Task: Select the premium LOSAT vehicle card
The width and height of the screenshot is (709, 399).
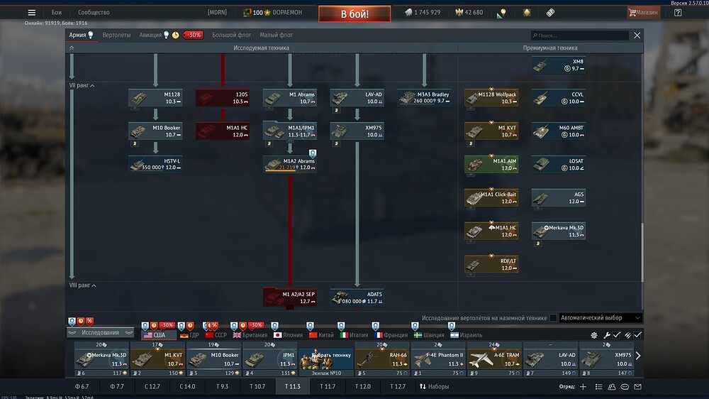Action: (x=559, y=165)
